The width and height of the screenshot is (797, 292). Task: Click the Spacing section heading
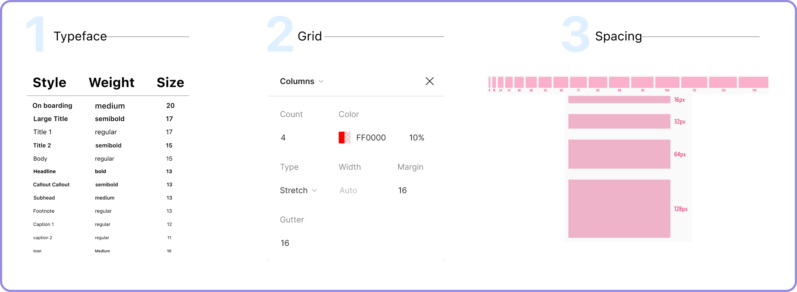pos(618,36)
